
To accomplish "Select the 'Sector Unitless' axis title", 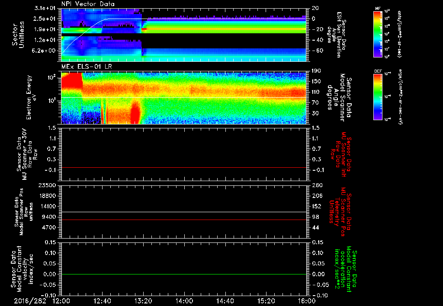I will click(18, 35).
